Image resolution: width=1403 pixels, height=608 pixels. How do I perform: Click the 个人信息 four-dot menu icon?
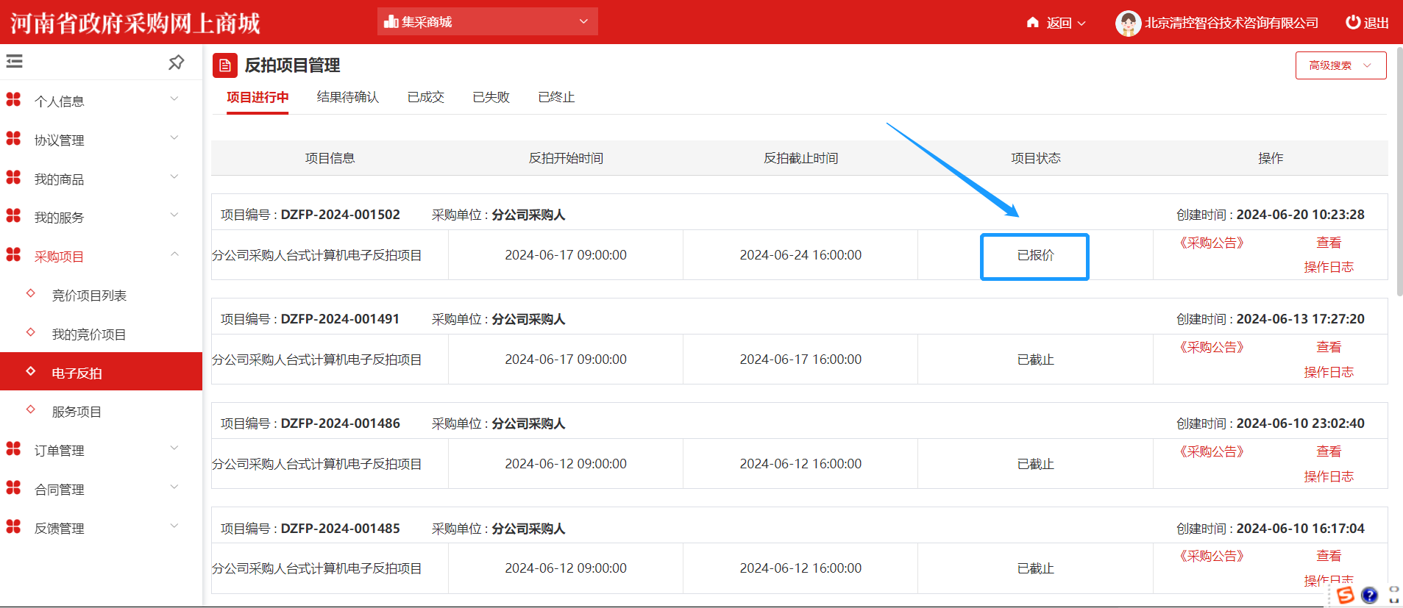(13, 99)
